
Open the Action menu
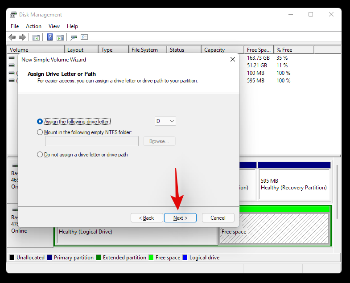click(x=33, y=26)
